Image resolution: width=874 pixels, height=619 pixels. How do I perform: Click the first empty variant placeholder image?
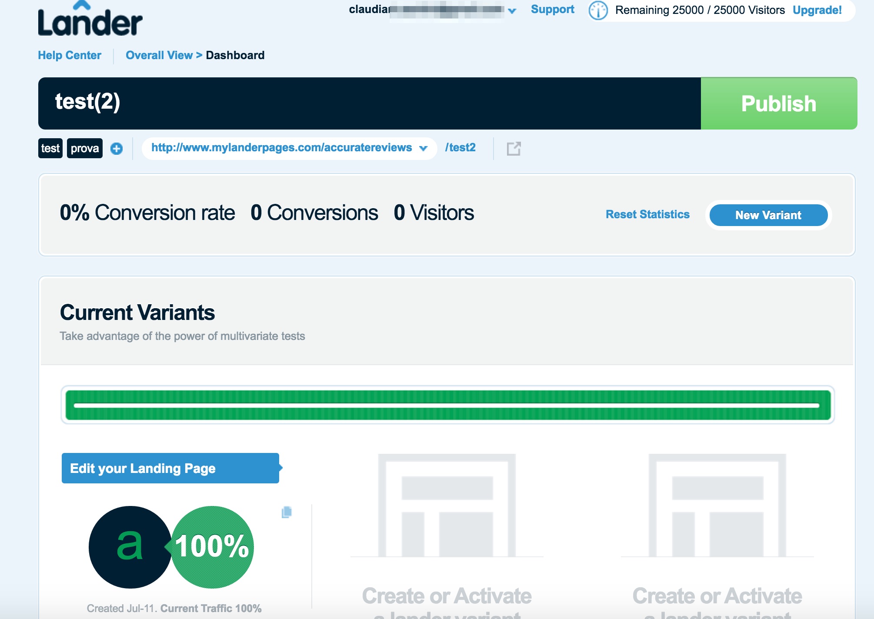(x=447, y=506)
